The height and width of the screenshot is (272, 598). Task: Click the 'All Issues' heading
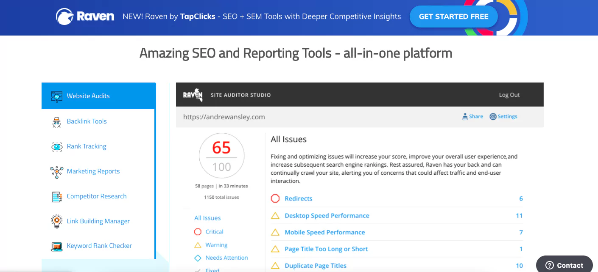289,139
